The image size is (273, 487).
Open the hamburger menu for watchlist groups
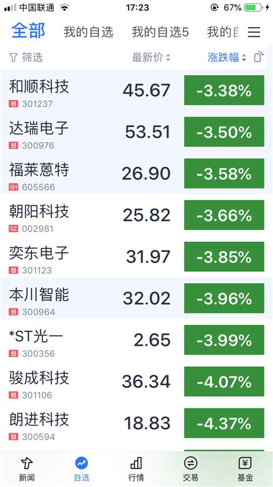click(x=254, y=32)
